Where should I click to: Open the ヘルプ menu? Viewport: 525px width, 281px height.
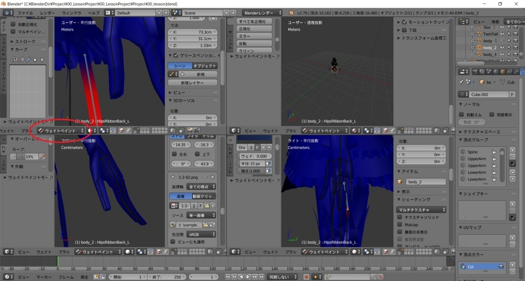pos(93,13)
